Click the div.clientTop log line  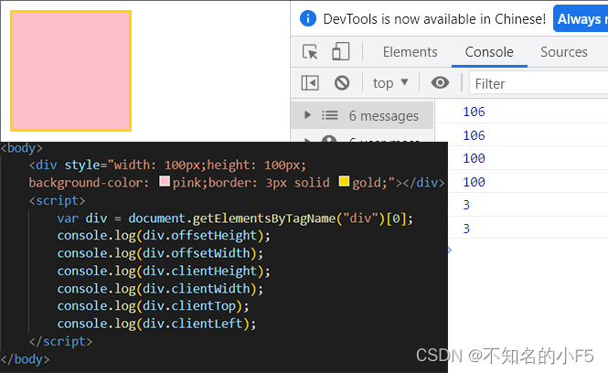click(x=154, y=306)
